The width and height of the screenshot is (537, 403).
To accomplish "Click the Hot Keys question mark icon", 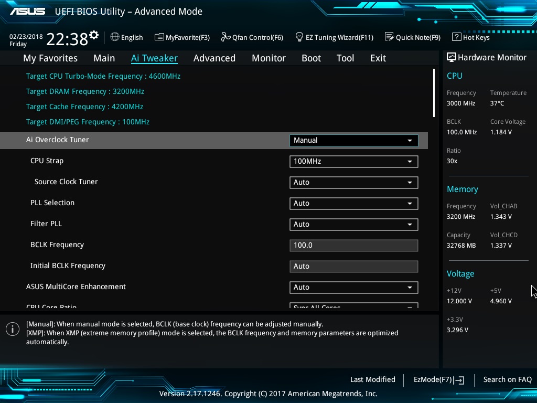I will (x=457, y=37).
